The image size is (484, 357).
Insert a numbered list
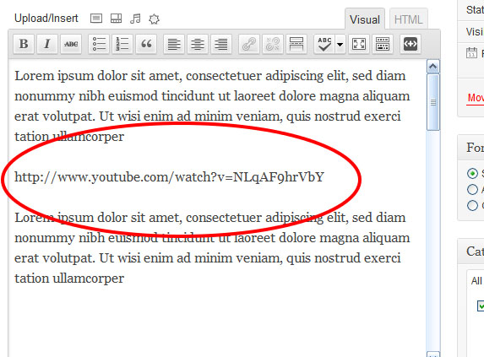(122, 44)
